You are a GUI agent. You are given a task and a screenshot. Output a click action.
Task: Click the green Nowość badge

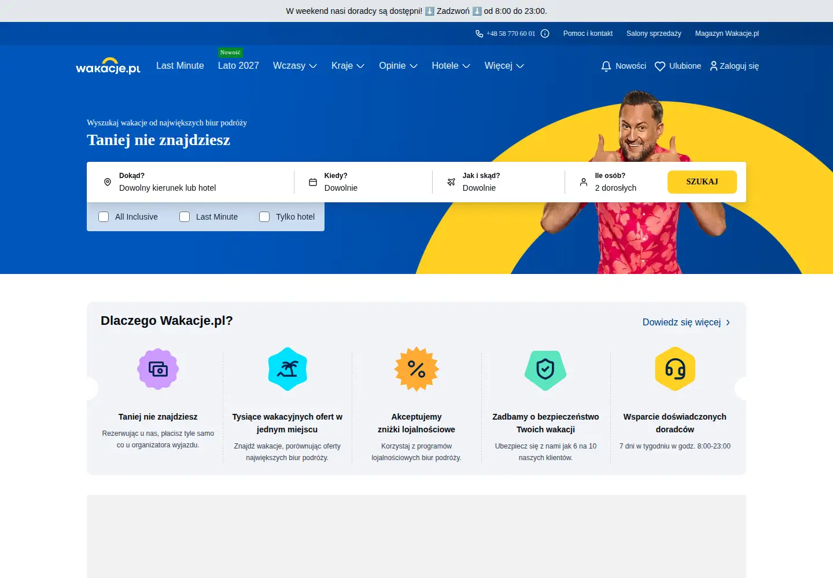[230, 53]
